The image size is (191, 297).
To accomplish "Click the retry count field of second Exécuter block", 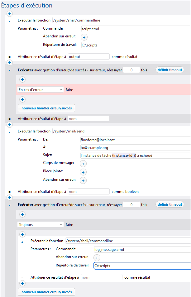I will 131,205.
